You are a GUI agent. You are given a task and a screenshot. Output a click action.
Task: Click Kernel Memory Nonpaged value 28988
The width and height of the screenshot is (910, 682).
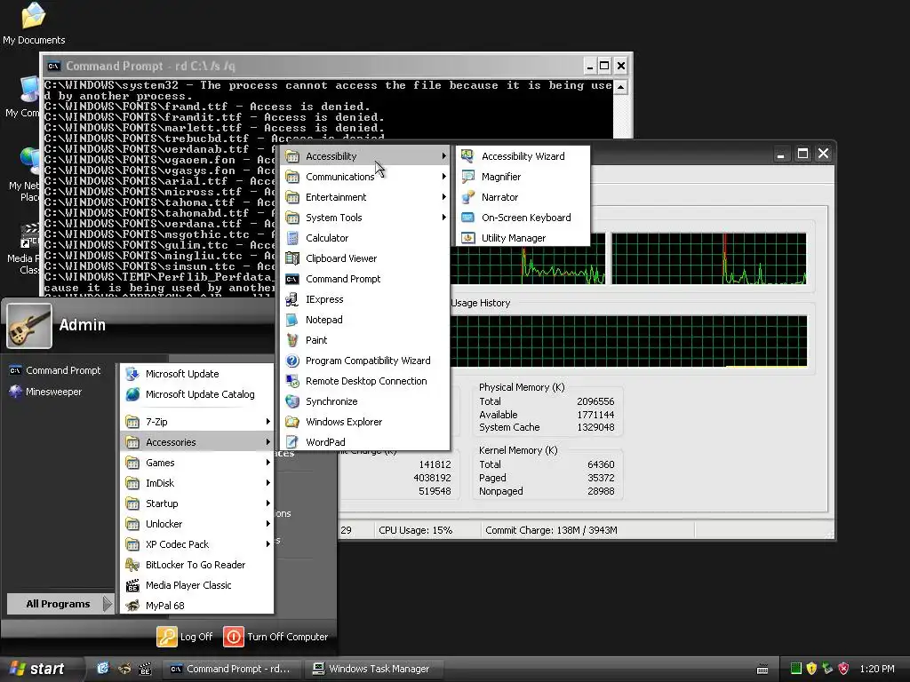(x=601, y=491)
